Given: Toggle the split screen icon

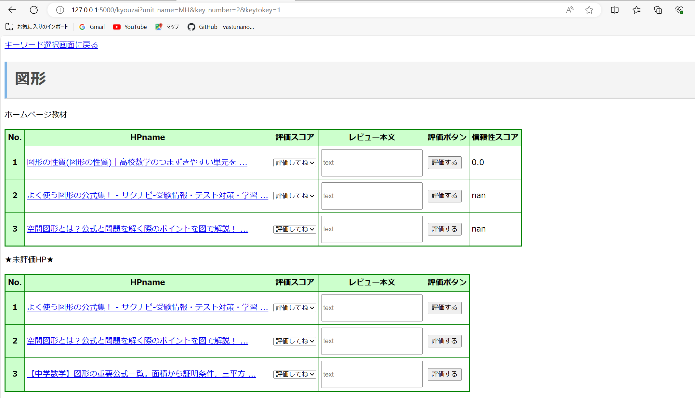Looking at the screenshot, I should [x=614, y=10].
